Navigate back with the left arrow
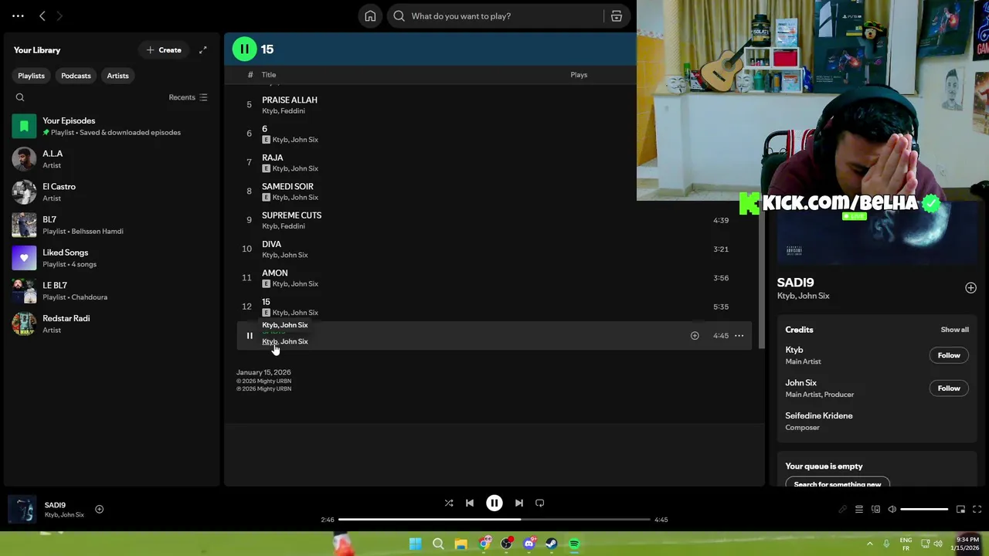The height and width of the screenshot is (556, 989). click(42, 16)
